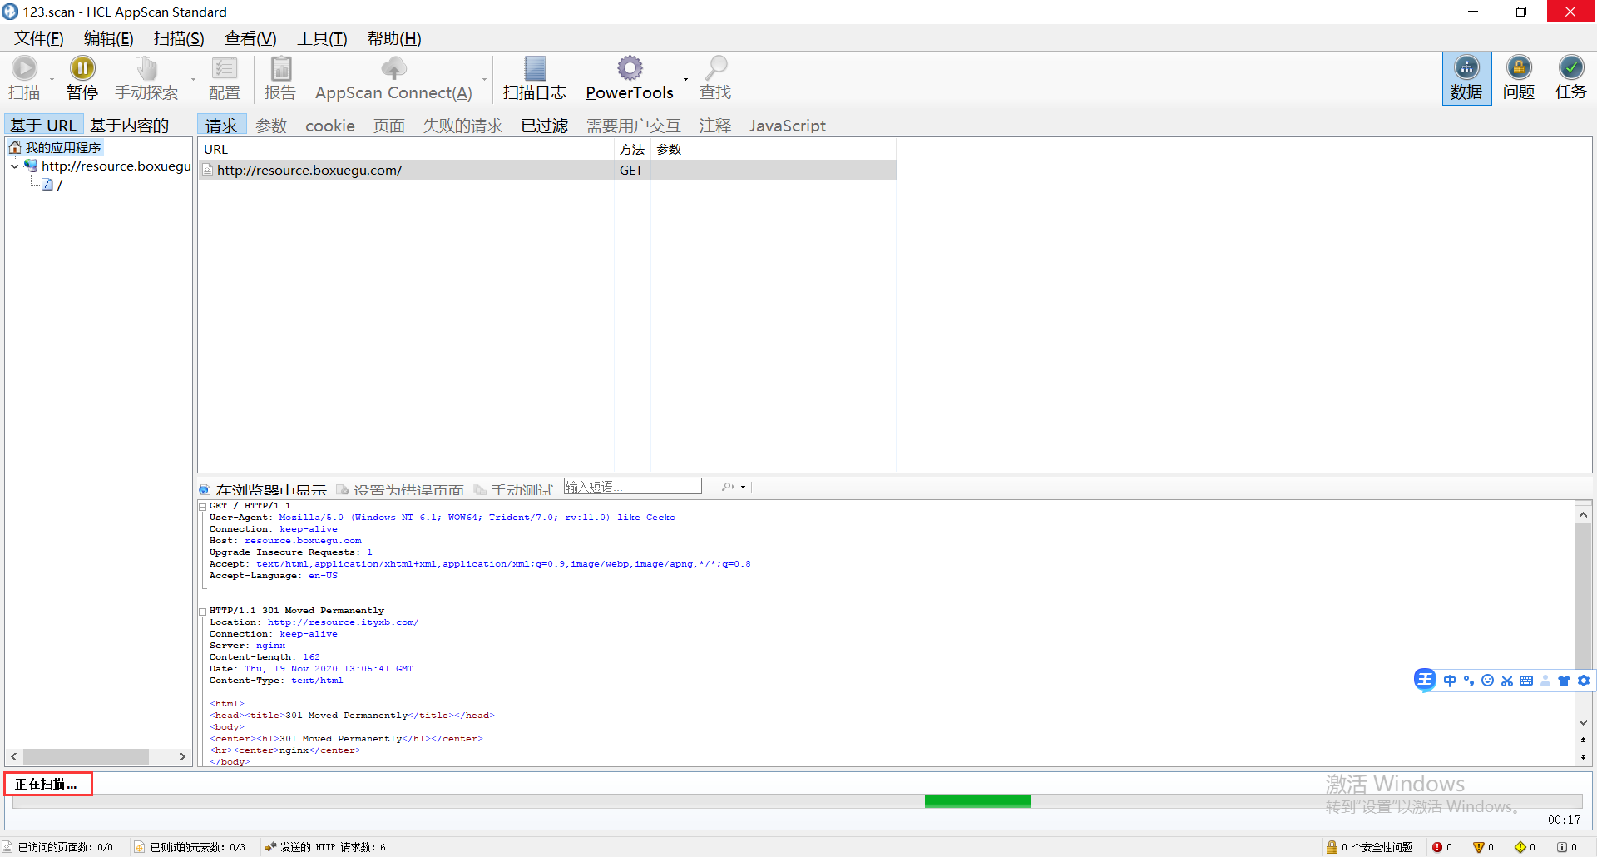The height and width of the screenshot is (857, 1597).
Task: Select the Content-based (基于内容的) tab
Action: (x=129, y=125)
